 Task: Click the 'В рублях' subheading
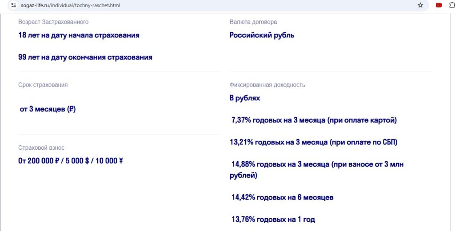[x=245, y=98]
